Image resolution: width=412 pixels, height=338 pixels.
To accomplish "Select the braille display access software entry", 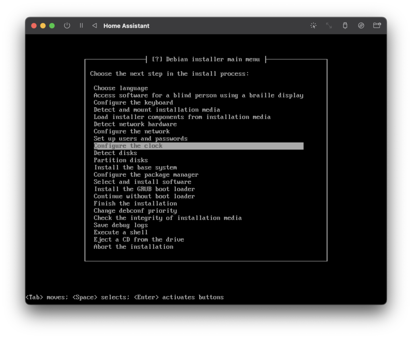I will tap(198, 96).
